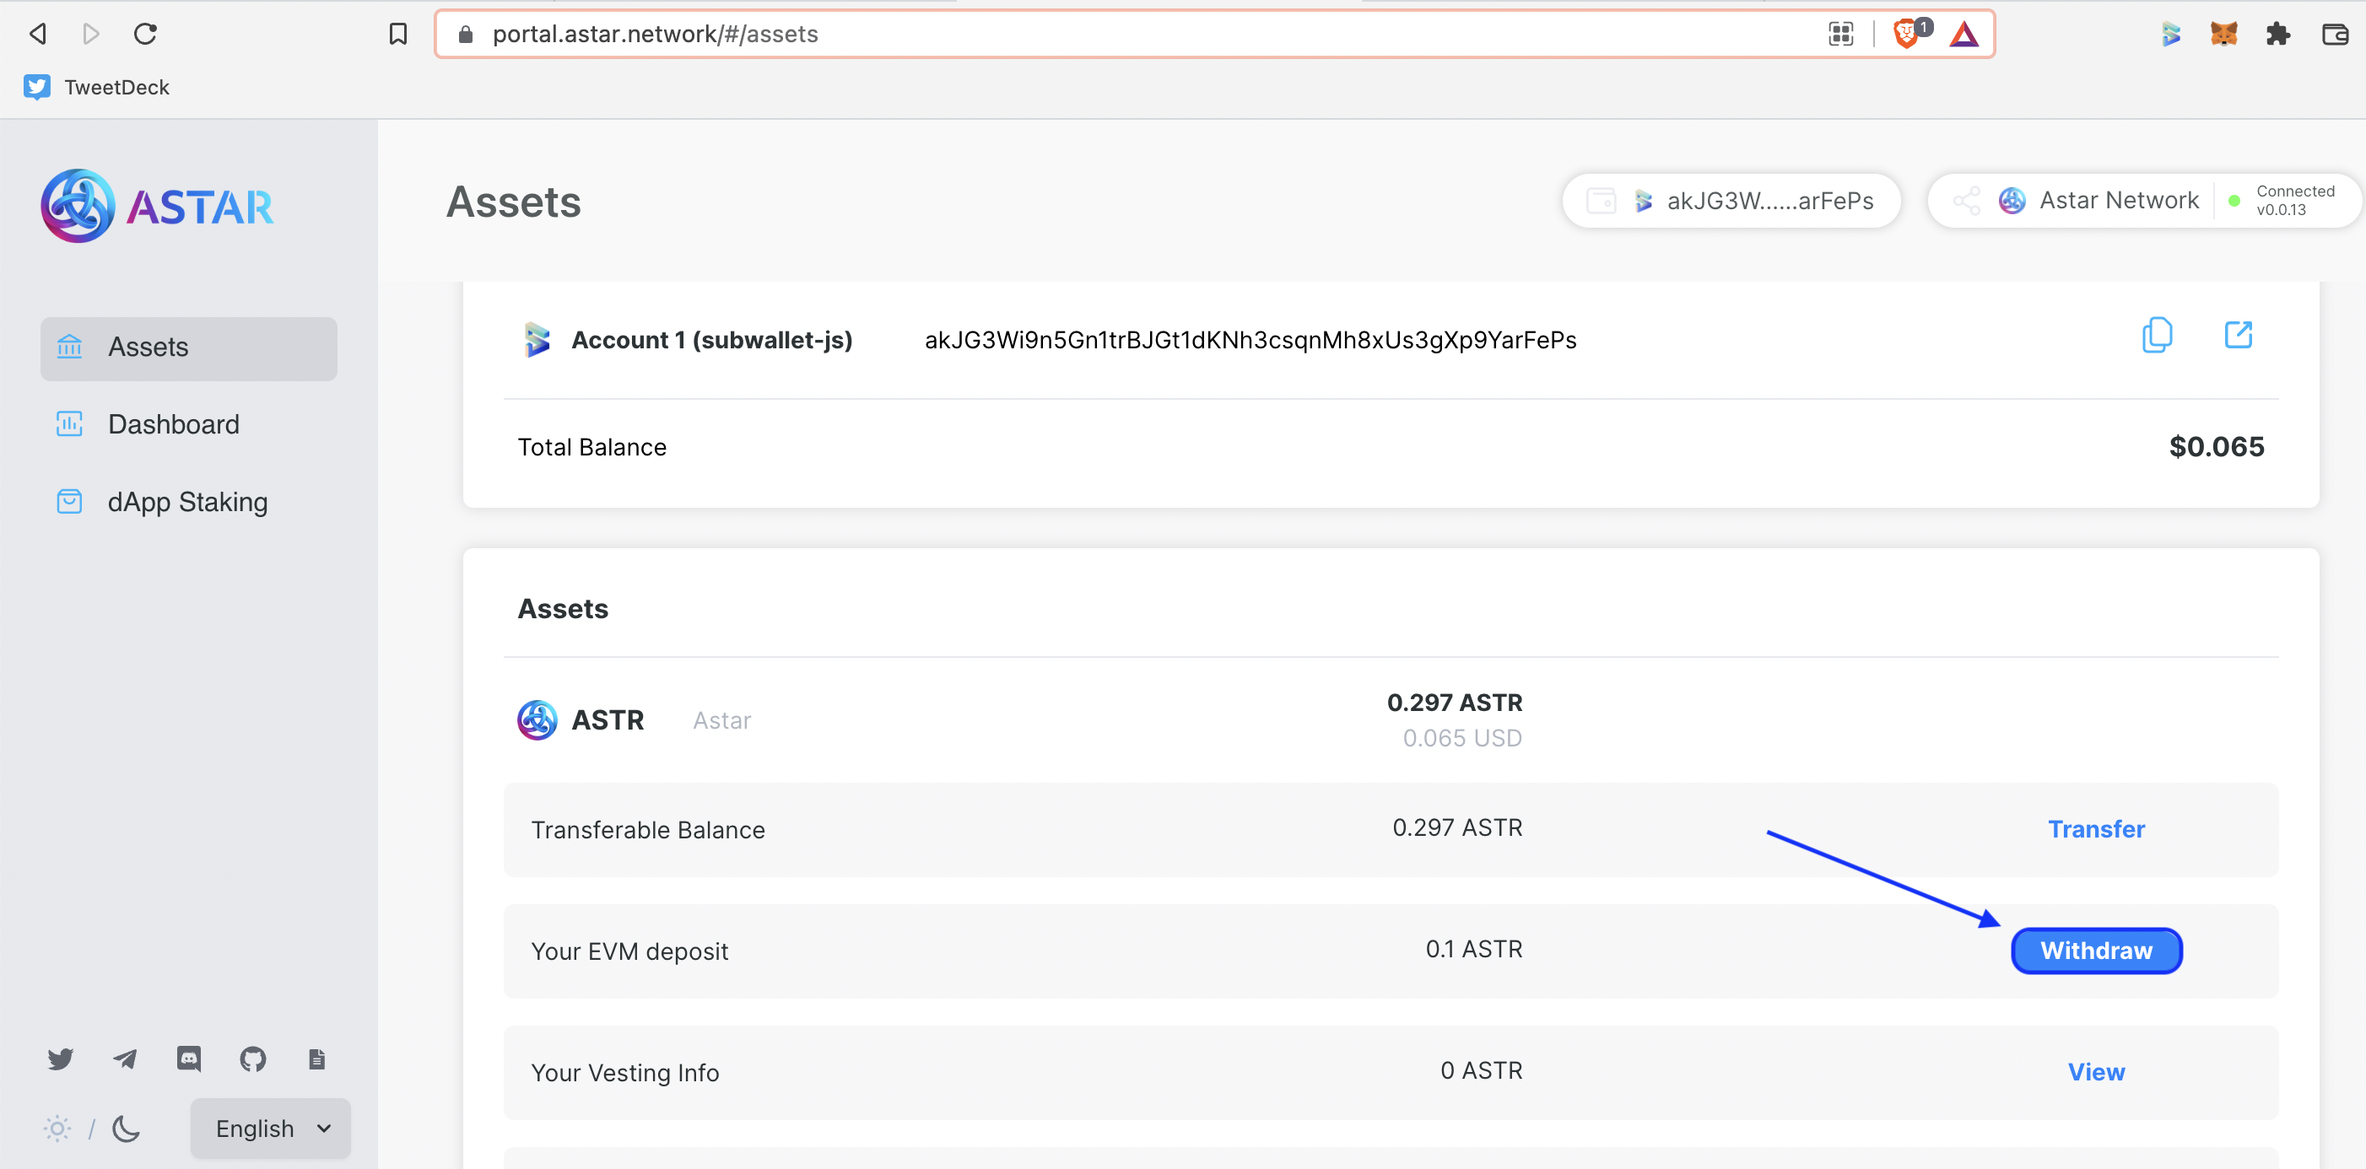Image resolution: width=2366 pixels, height=1169 pixels.
Task: Open the SubWallet extension icon
Action: tap(2170, 34)
